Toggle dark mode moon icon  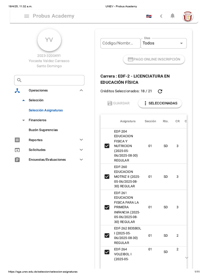tap(161, 16)
